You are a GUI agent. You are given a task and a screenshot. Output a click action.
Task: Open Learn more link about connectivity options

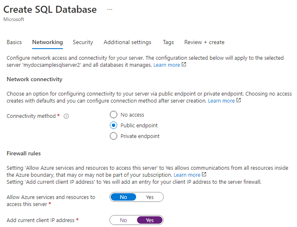point(221,101)
